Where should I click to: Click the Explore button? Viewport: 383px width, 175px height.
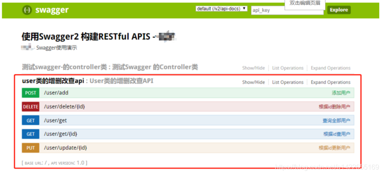coord(339,10)
